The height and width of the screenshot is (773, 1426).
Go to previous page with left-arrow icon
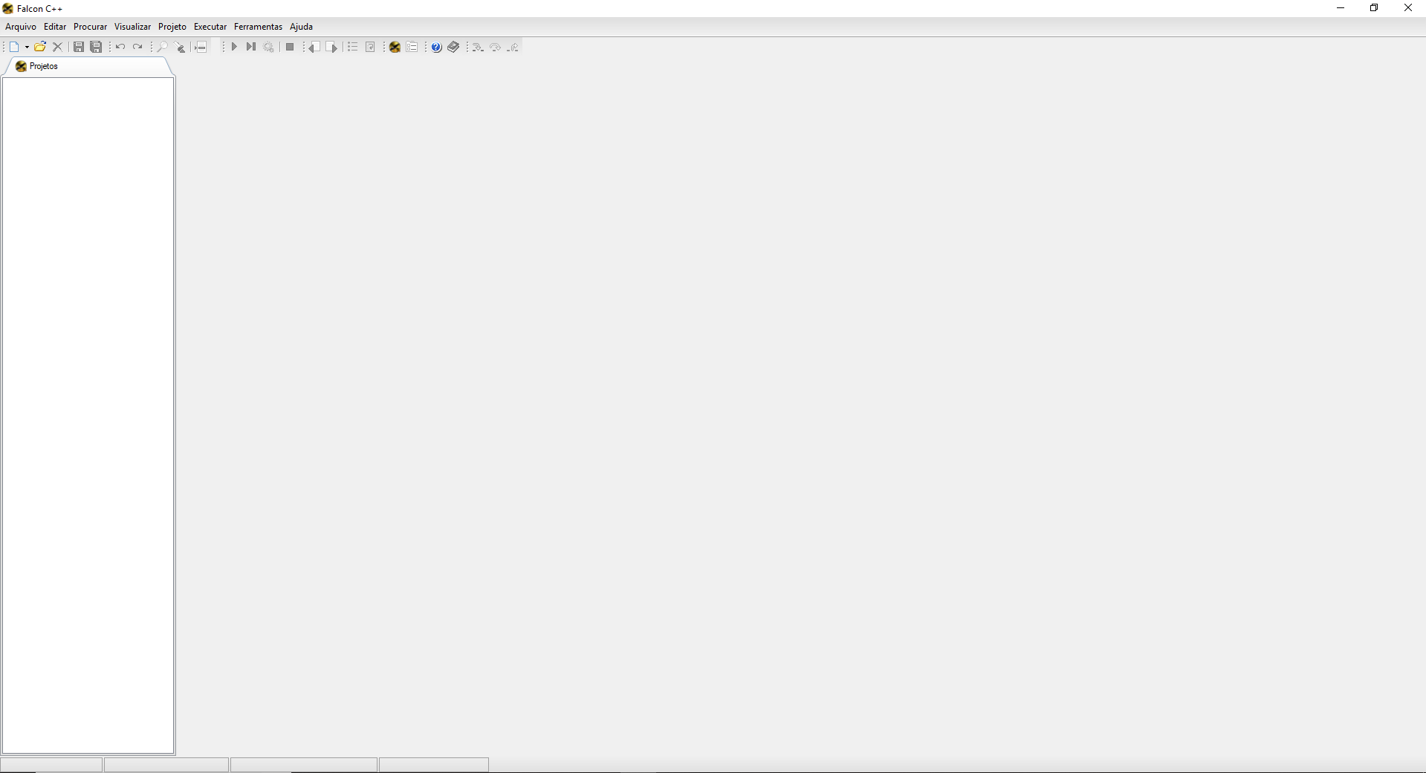314,47
